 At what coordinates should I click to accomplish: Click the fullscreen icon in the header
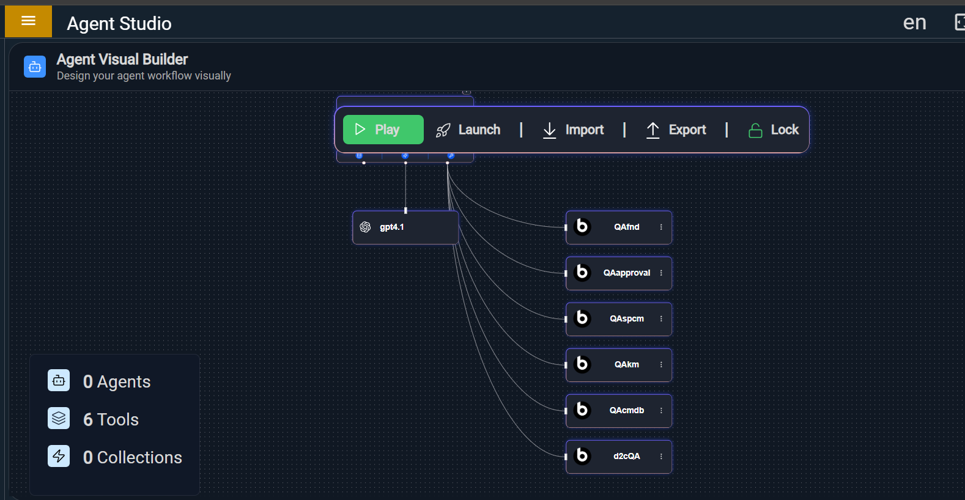959,23
